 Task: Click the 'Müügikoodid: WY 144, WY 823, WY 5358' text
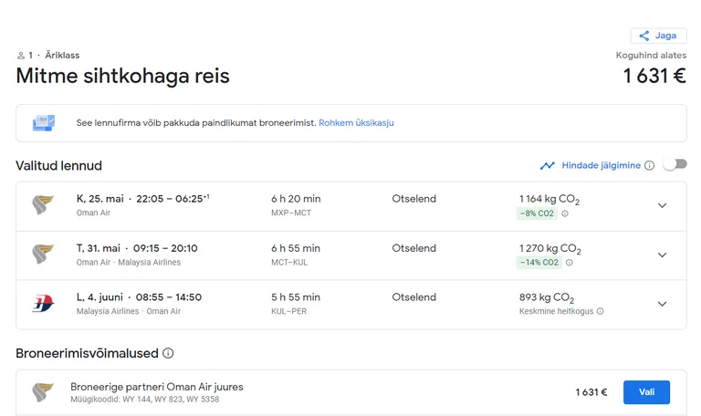coord(145,400)
